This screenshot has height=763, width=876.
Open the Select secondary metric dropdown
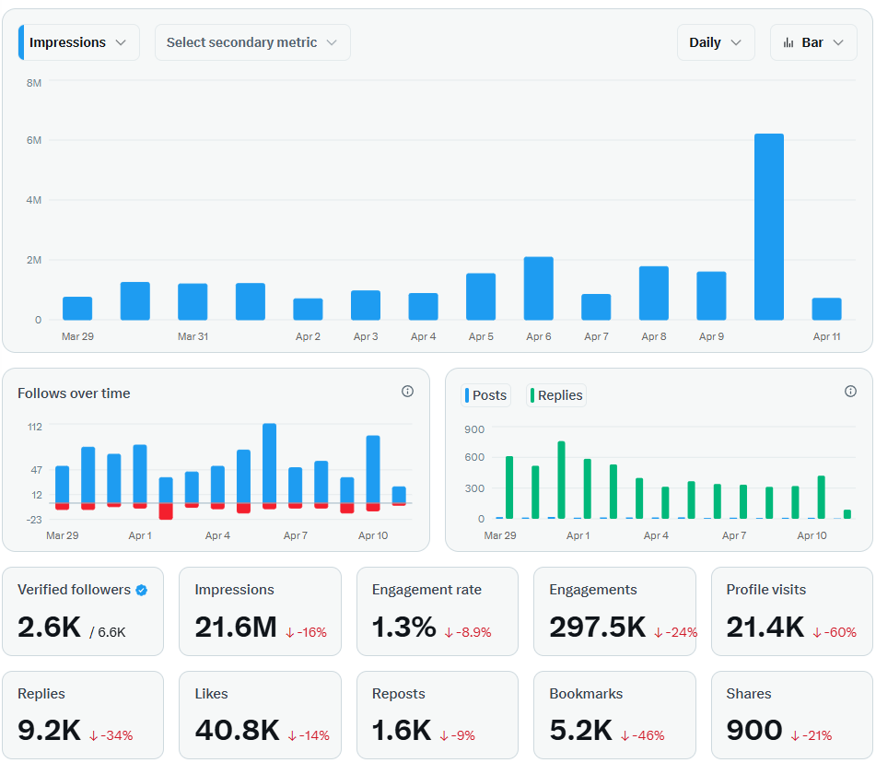click(x=252, y=42)
